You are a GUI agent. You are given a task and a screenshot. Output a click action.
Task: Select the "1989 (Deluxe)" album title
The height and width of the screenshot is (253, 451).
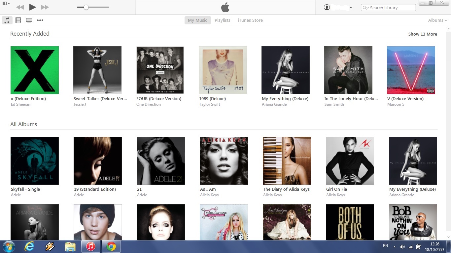[212, 98]
